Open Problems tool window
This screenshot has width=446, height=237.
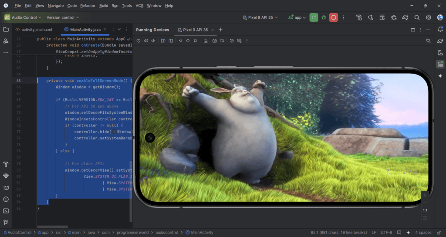click(6, 199)
